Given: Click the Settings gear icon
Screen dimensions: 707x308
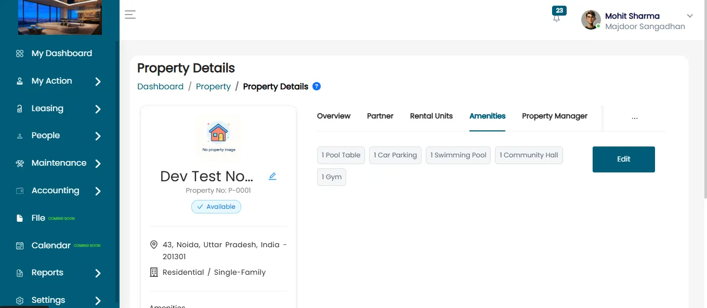Looking at the screenshot, I should 20,301.
